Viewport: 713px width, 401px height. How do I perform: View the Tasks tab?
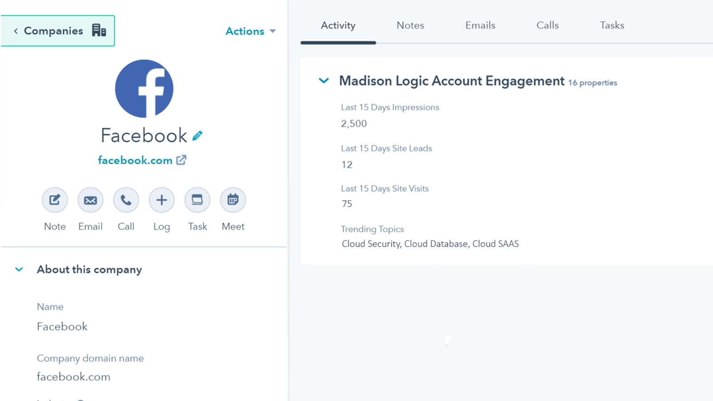[x=611, y=25]
